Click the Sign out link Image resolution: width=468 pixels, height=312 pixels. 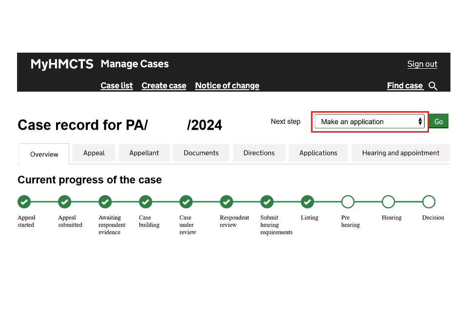click(422, 64)
